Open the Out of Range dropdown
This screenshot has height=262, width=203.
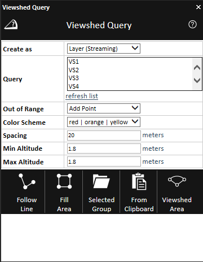point(104,108)
